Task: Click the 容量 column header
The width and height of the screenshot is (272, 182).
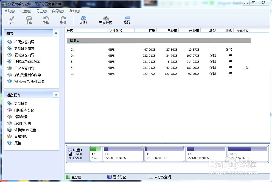Action: pyautogui.click(x=146, y=31)
